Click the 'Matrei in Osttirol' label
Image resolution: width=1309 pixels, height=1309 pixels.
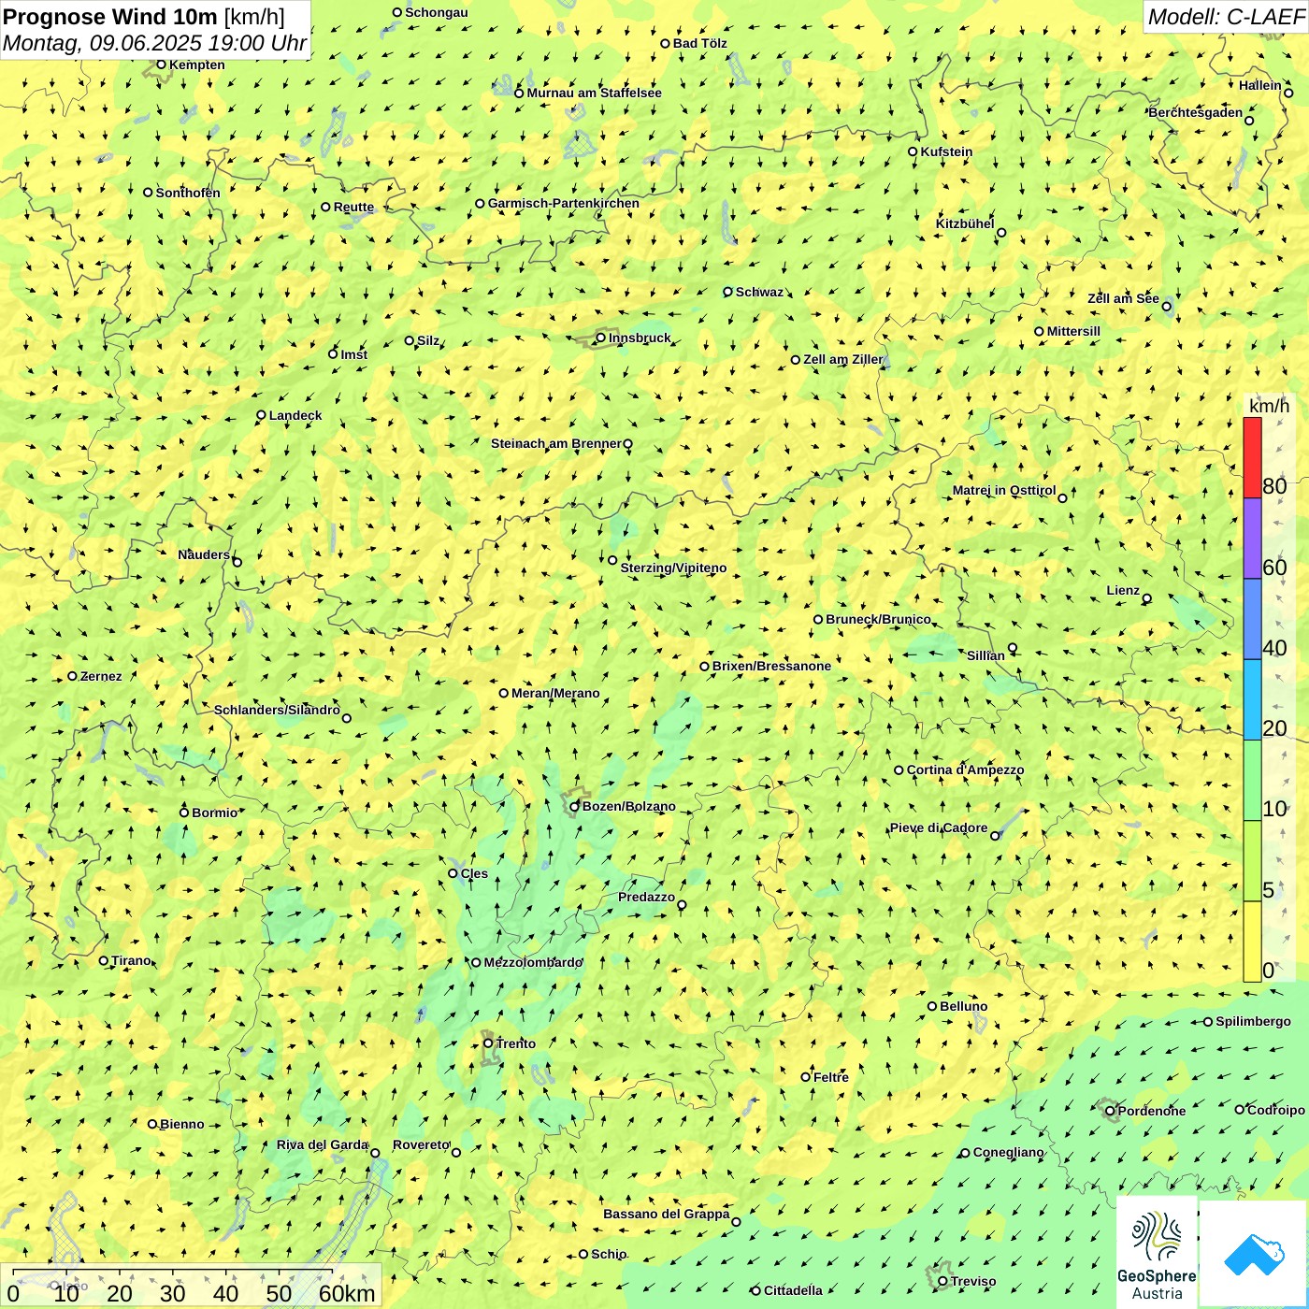(x=1004, y=490)
